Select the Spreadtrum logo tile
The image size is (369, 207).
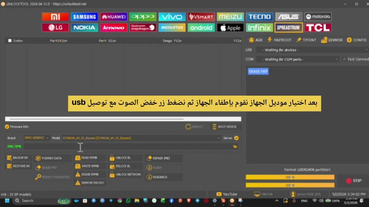click(289, 28)
